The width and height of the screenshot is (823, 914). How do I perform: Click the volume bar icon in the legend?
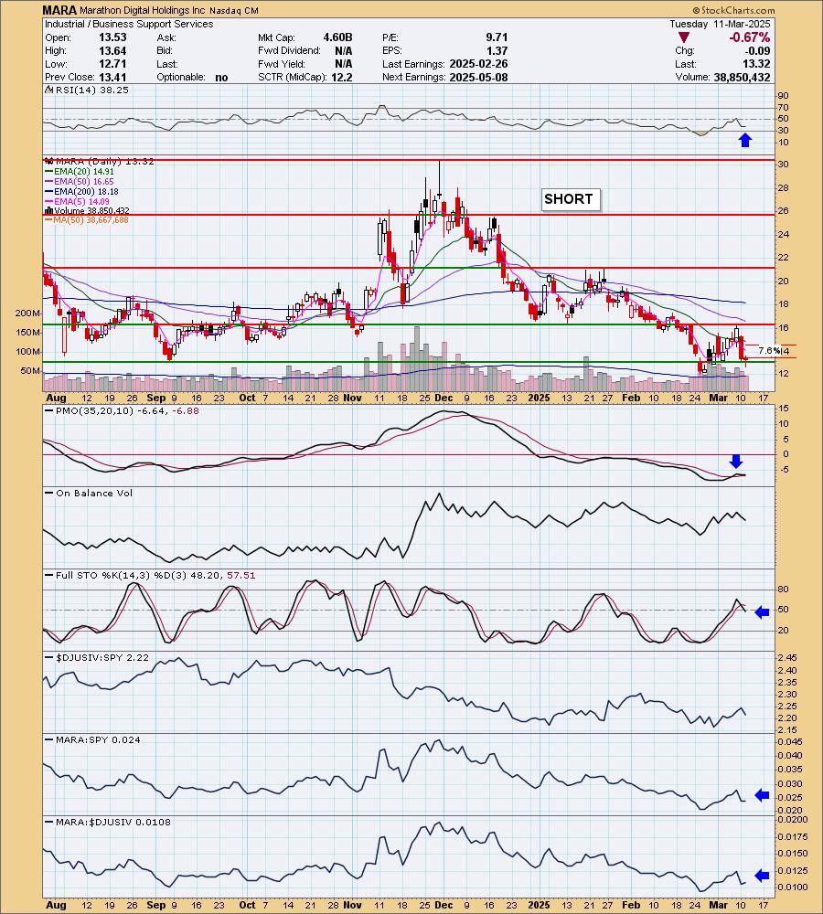click(49, 211)
